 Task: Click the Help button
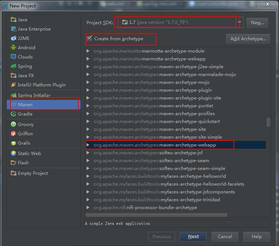tap(256, 237)
